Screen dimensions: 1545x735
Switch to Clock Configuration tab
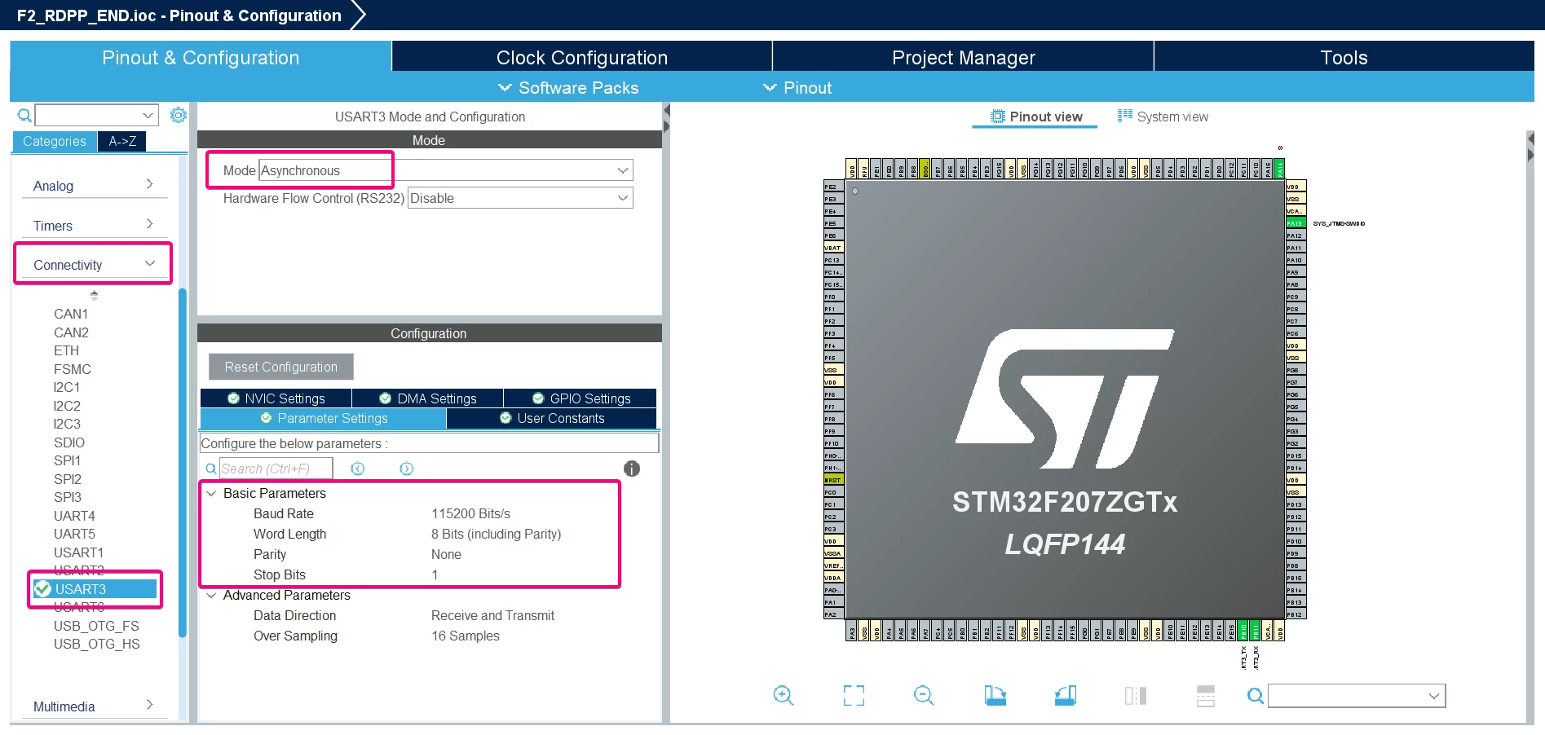click(x=581, y=57)
